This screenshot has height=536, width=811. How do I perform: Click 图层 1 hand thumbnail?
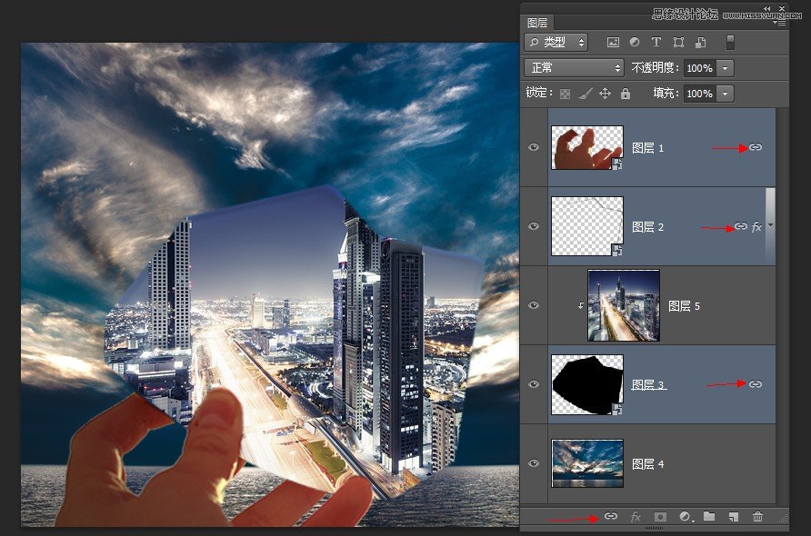point(587,147)
